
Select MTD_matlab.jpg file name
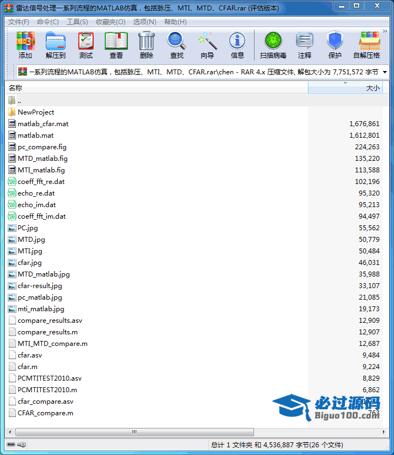point(44,274)
